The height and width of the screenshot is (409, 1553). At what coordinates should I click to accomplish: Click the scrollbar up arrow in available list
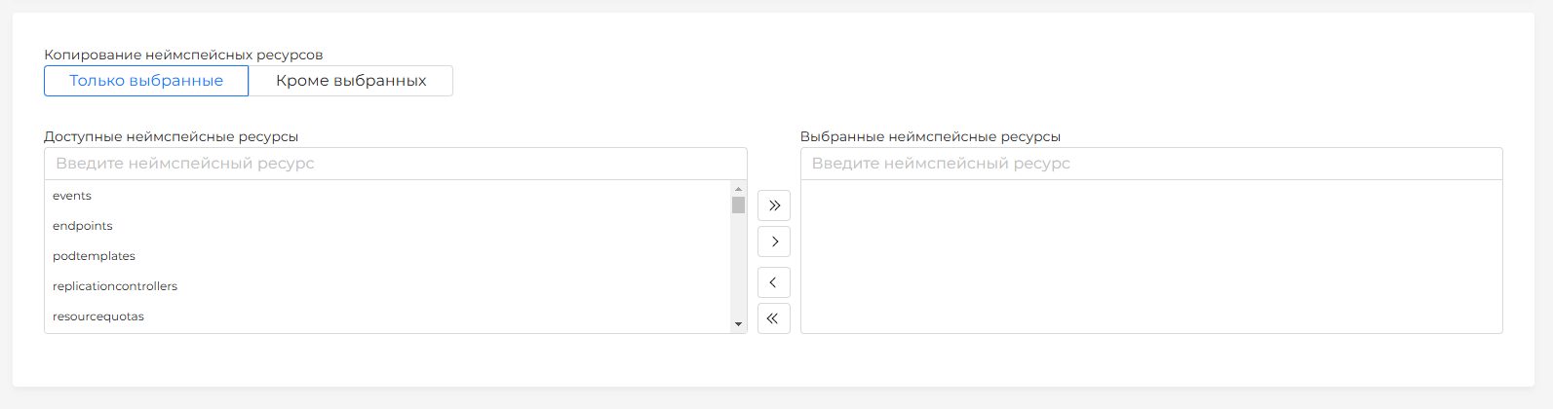[738, 189]
